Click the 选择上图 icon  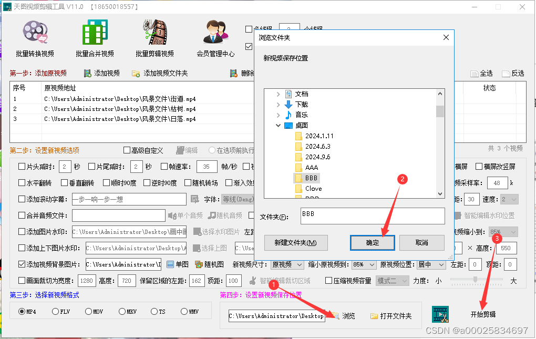coord(197,248)
